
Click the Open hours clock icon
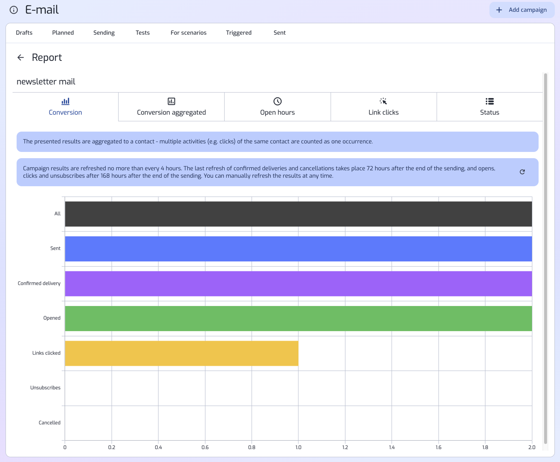(x=277, y=101)
